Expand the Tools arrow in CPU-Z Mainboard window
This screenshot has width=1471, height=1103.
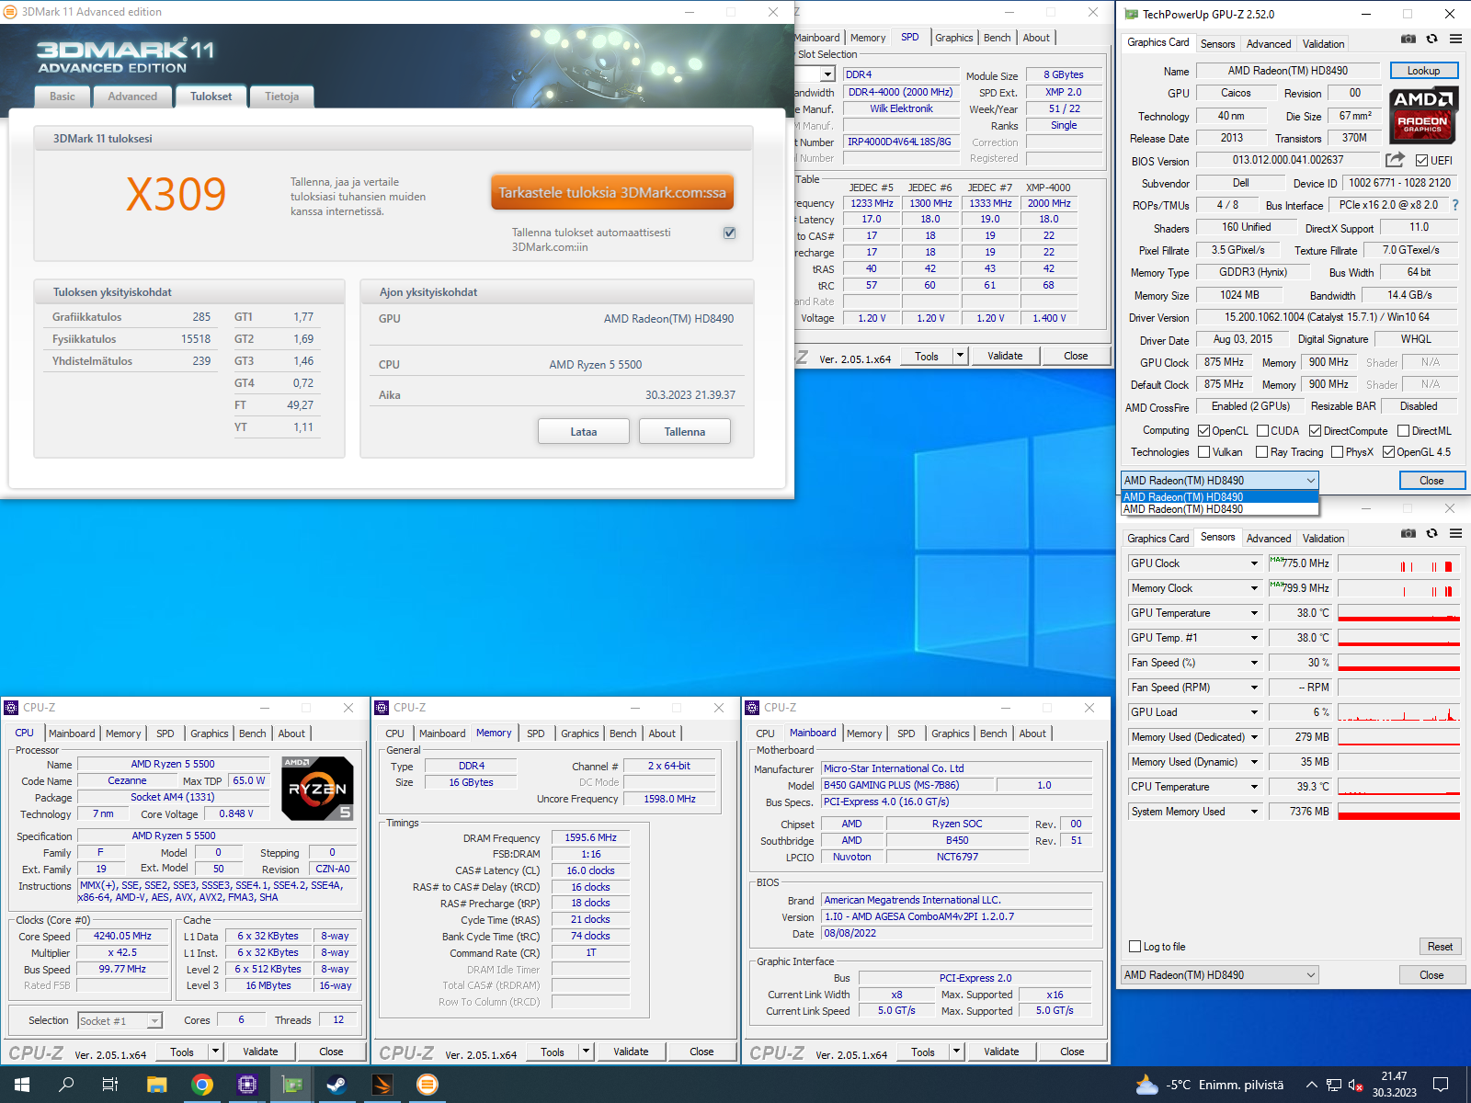click(x=957, y=1052)
